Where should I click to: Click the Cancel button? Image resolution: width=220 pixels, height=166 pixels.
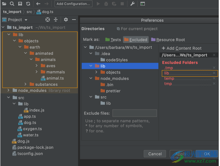[155, 154]
